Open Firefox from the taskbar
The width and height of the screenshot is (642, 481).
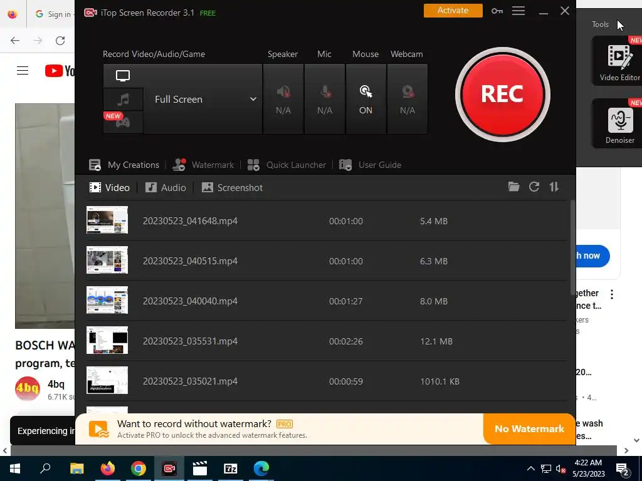[x=108, y=468]
